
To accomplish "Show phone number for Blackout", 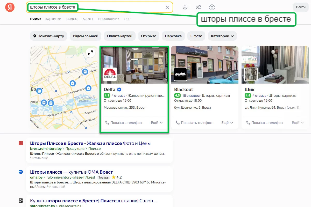I will (194, 123).
